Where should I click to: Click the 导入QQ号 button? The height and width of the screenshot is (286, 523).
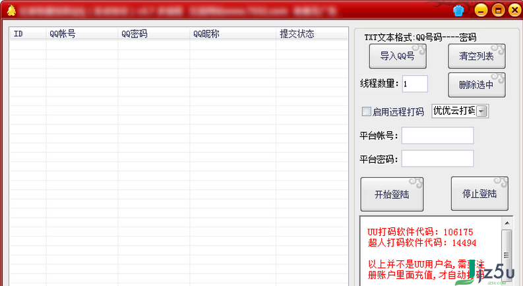click(398, 56)
